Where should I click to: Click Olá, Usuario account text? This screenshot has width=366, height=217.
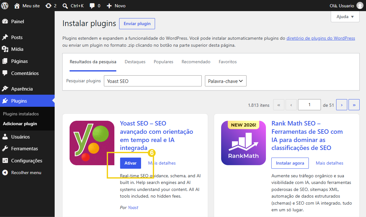[x=342, y=6]
